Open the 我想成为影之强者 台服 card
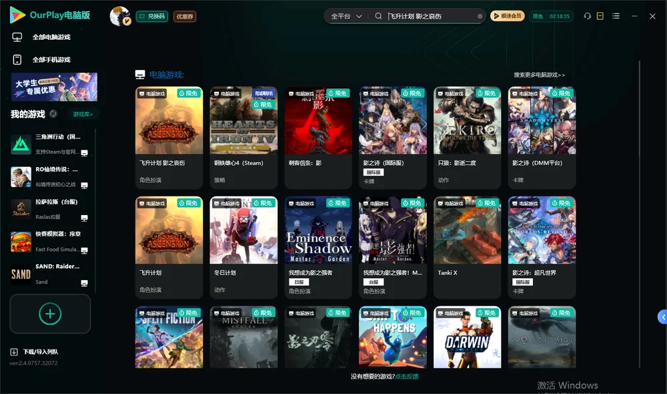Screen dimensions: 667x394 (393, 248)
